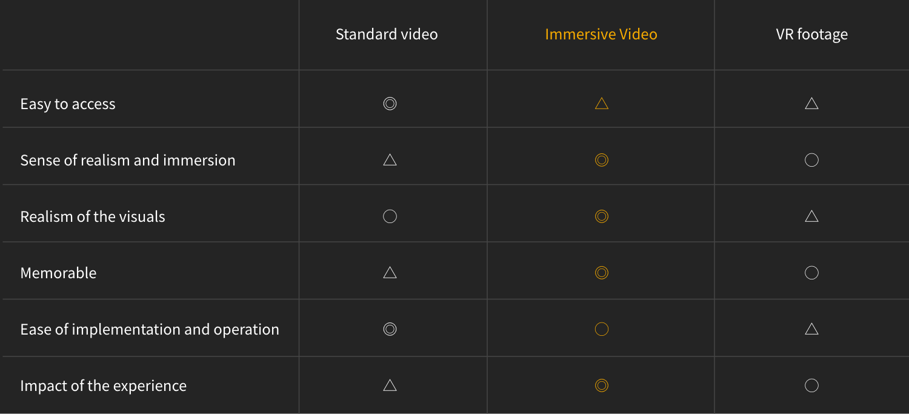Image resolution: width=909 pixels, height=414 pixels.
Task: Select Standard video triangle for Sense of realism
Action: point(390,159)
